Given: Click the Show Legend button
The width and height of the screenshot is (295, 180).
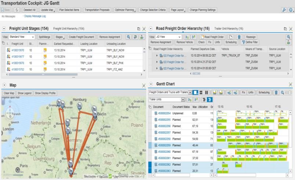Looking at the screenshot, I should 25,93.
